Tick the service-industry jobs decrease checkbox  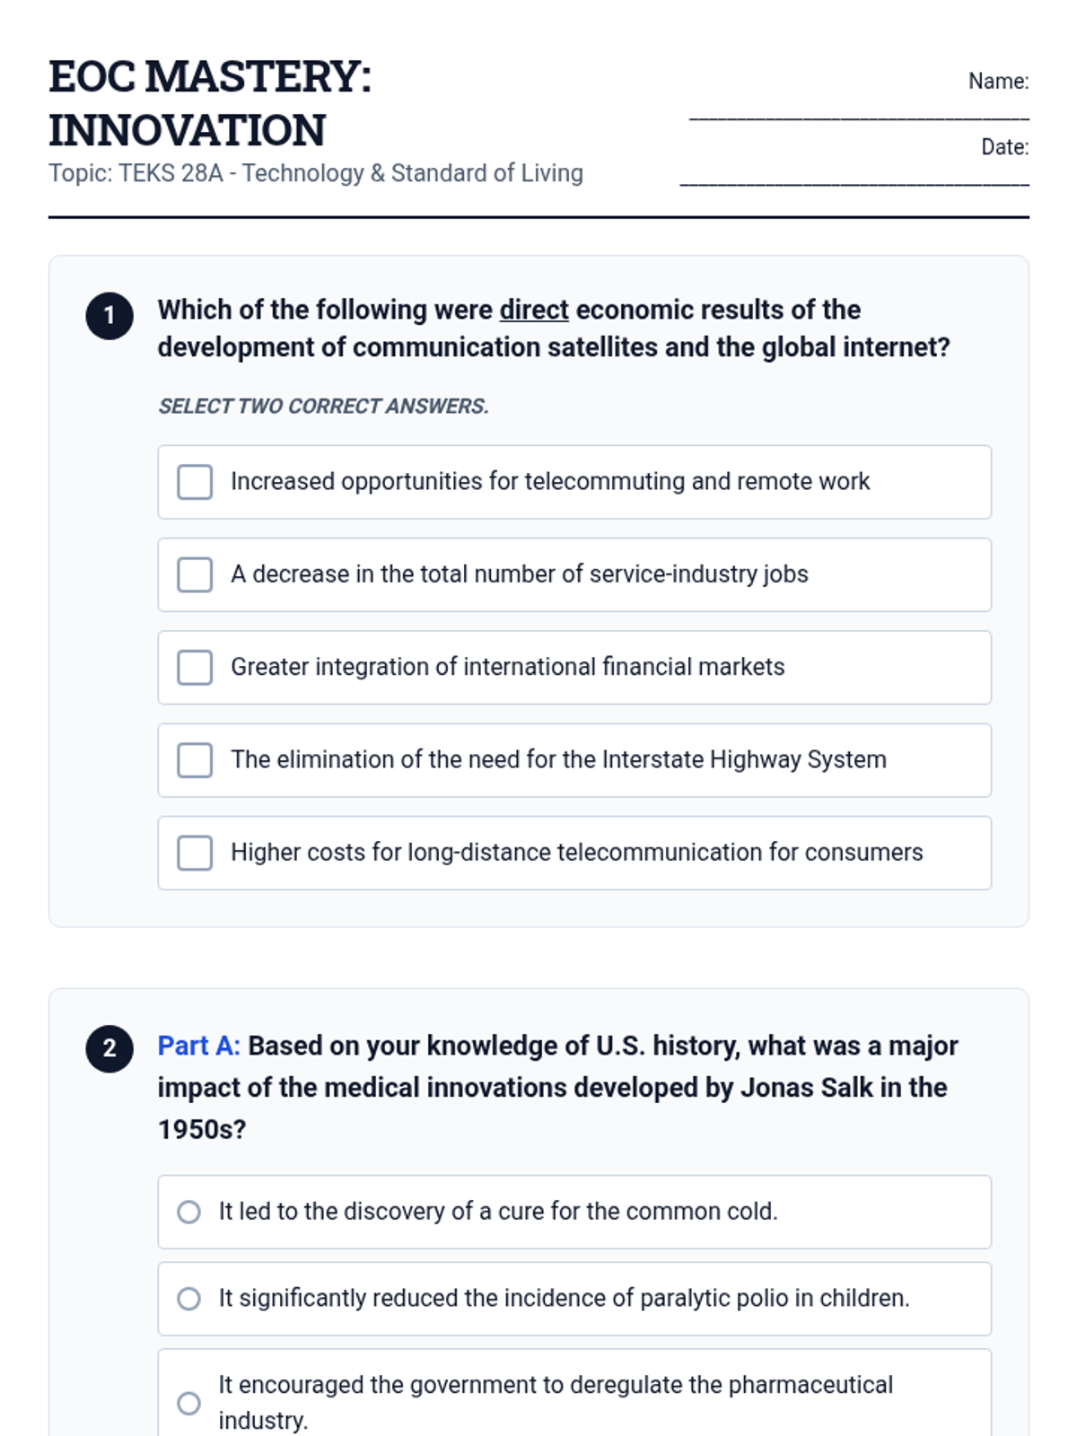click(195, 574)
